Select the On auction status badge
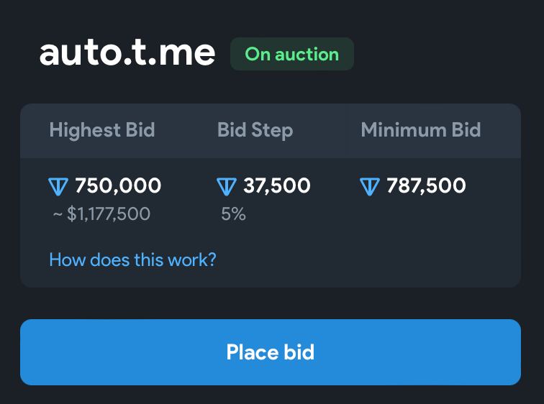Image resolution: width=544 pixels, height=404 pixels. (x=291, y=54)
